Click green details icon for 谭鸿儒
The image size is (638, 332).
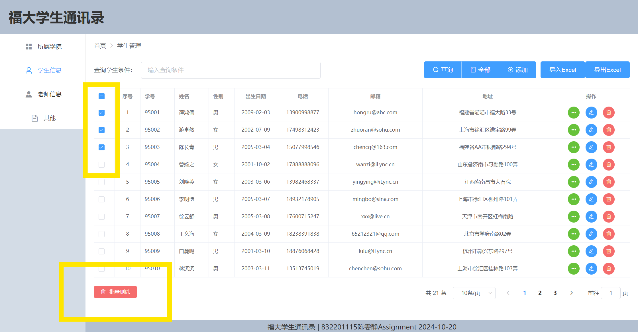(x=574, y=113)
